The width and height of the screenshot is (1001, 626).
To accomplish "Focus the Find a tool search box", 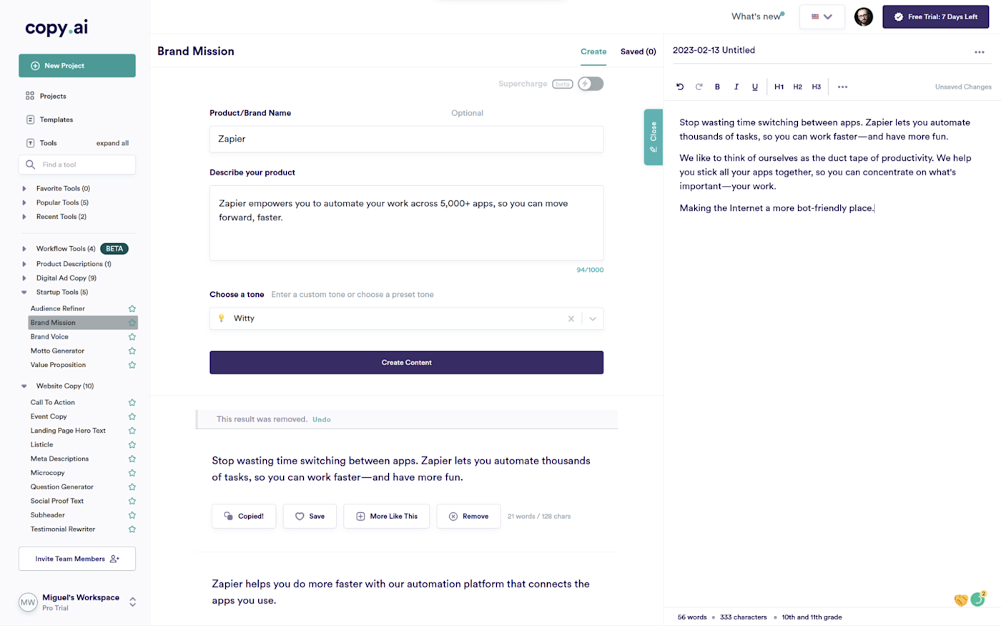I will point(77,165).
